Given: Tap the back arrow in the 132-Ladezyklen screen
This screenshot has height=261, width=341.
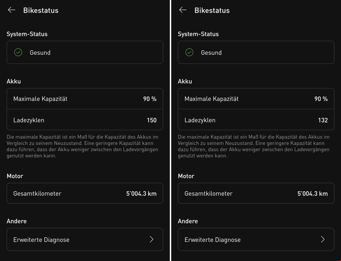Looking at the screenshot, I should (183, 10).
